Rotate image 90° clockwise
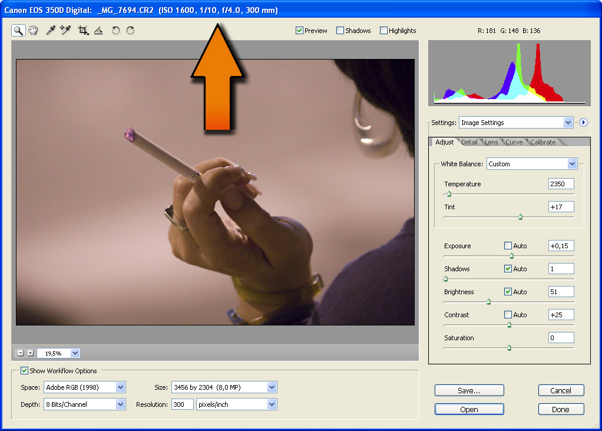The image size is (602, 431). pyautogui.click(x=131, y=30)
